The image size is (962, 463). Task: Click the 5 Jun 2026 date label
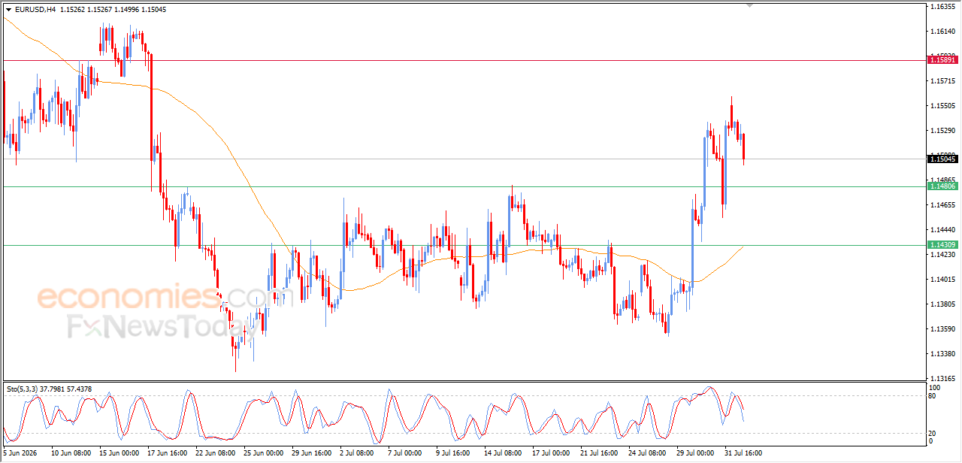[20, 453]
